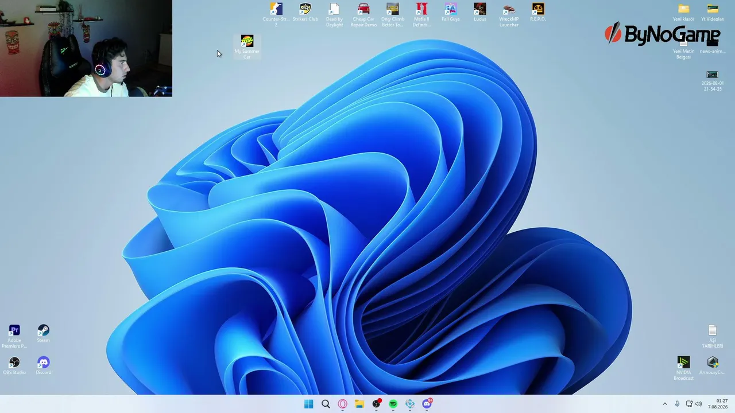Open the volume control tray icon
735x413 pixels.
pyautogui.click(x=698, y=404)
